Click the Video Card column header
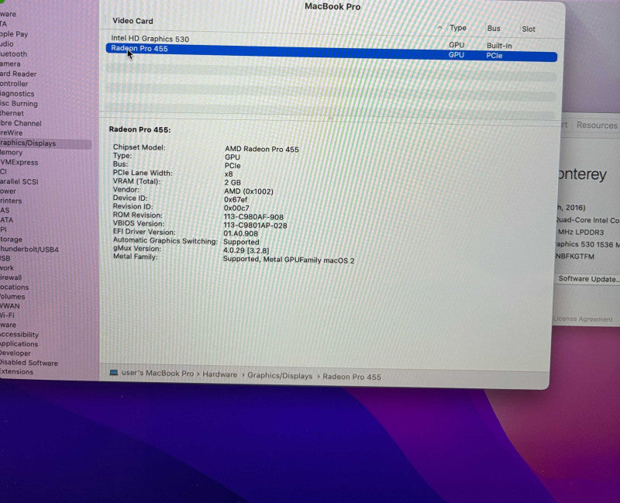 [133, 21]
